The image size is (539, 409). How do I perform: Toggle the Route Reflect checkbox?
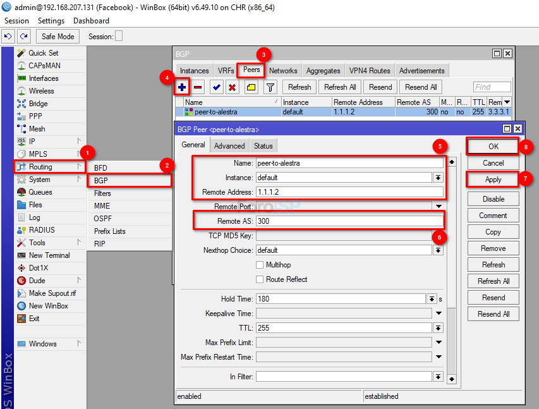click(260, 279)
